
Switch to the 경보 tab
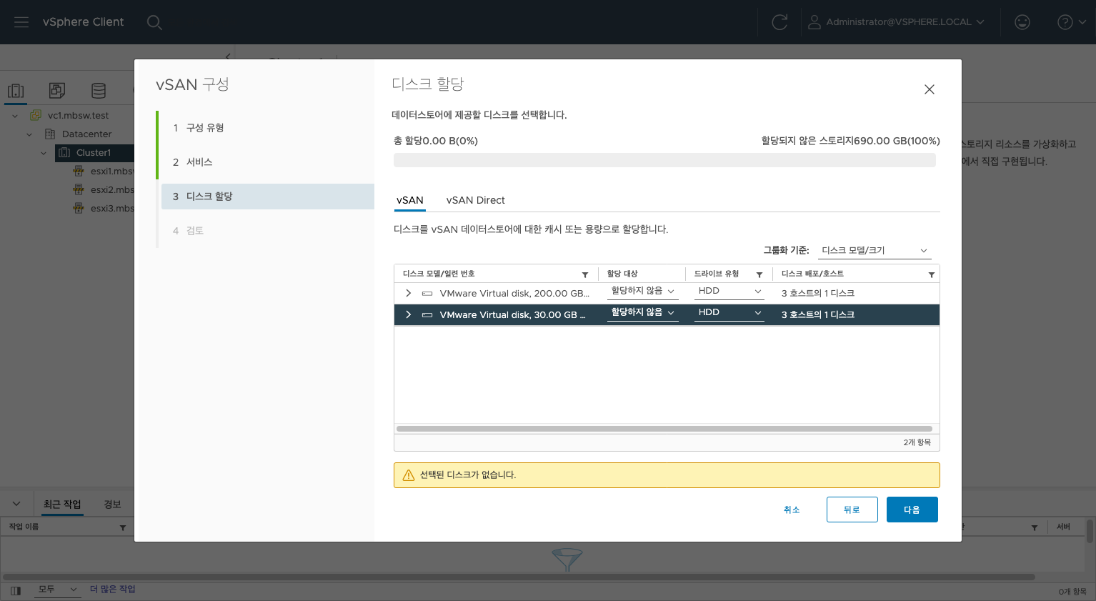[112, 505]
